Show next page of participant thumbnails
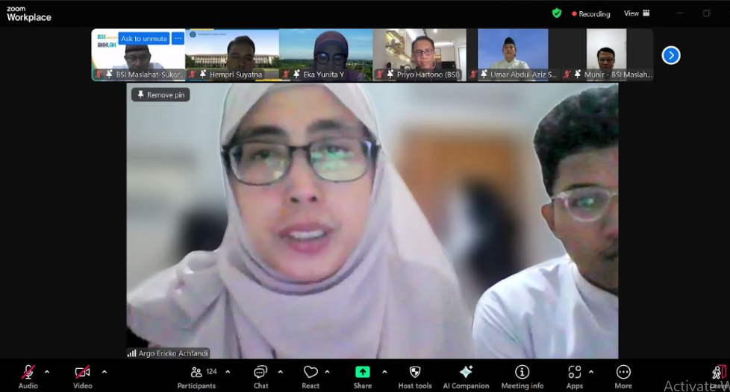730x392 pixels. click(x=670, y=55)
